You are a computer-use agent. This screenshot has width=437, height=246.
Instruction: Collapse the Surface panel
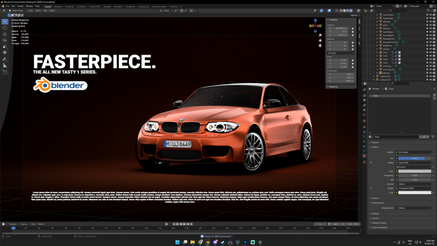click(374, 147)
